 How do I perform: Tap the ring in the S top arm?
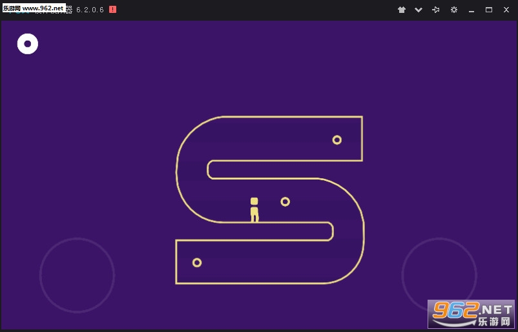(x=337, y=140)
